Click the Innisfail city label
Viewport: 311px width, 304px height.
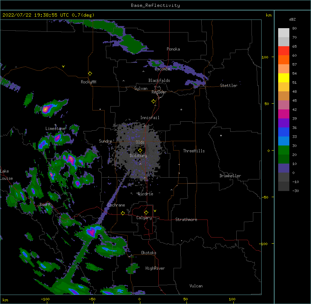tap(150, 118)
